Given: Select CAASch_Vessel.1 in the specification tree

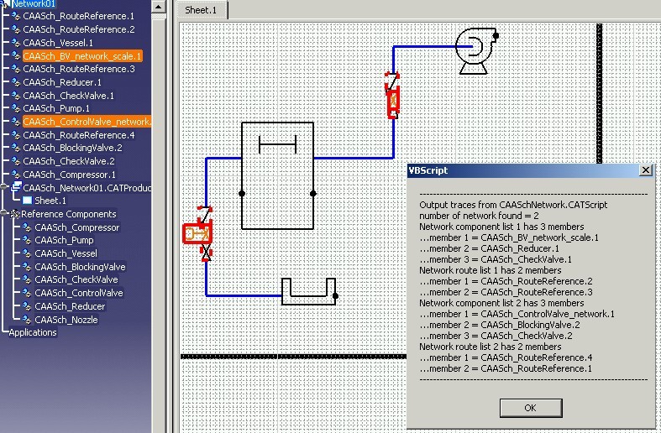Looking at the screenshot, I should point(58,43).
